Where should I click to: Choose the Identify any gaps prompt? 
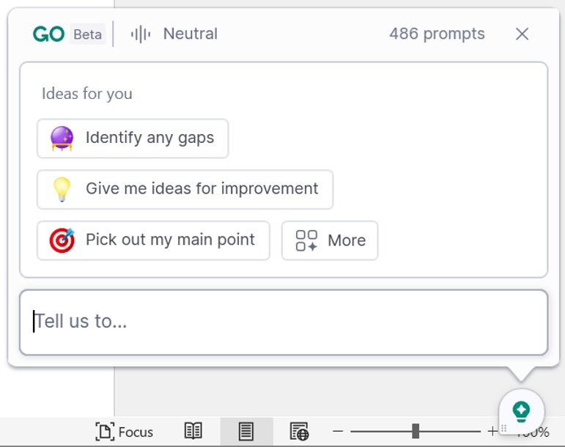point(133,138)
